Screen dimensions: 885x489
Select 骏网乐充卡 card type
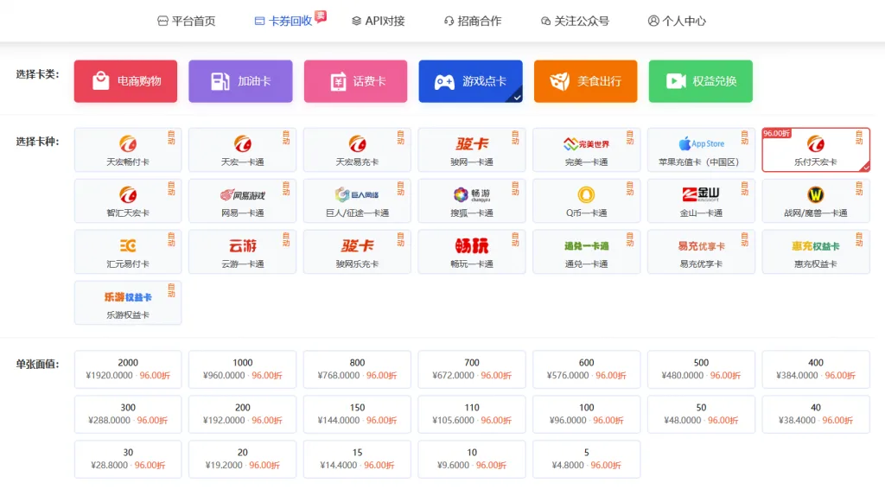click(357, 252)
